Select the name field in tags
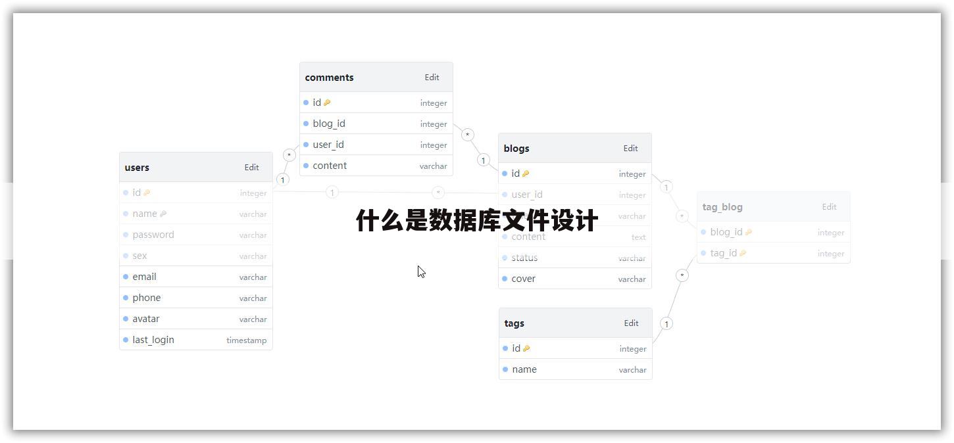 (524, 369)
